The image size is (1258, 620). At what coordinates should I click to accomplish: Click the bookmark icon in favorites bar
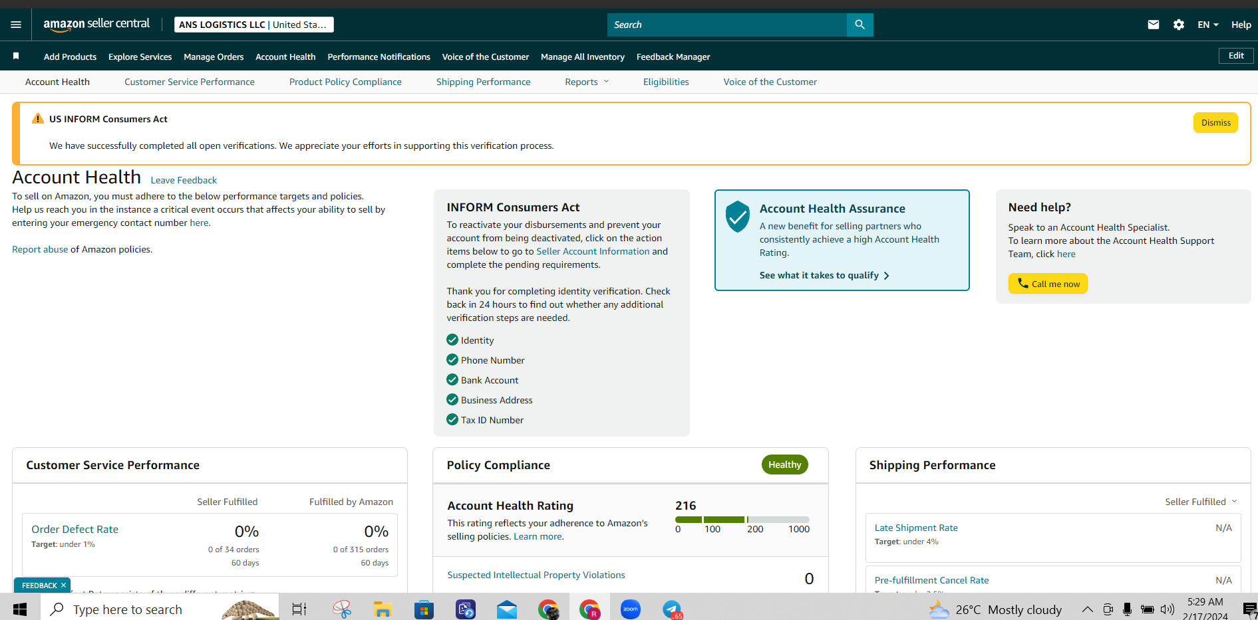click(x=16, y=56)
